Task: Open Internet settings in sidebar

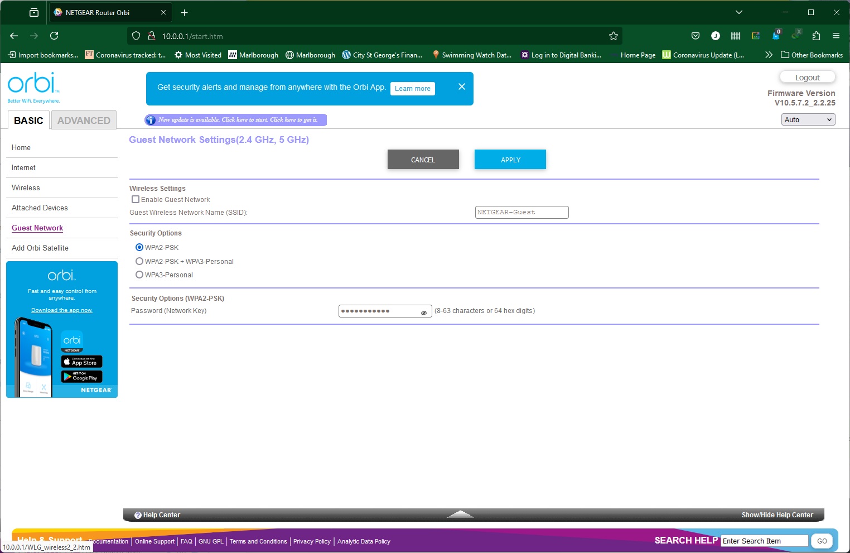Action: point(23,167)
